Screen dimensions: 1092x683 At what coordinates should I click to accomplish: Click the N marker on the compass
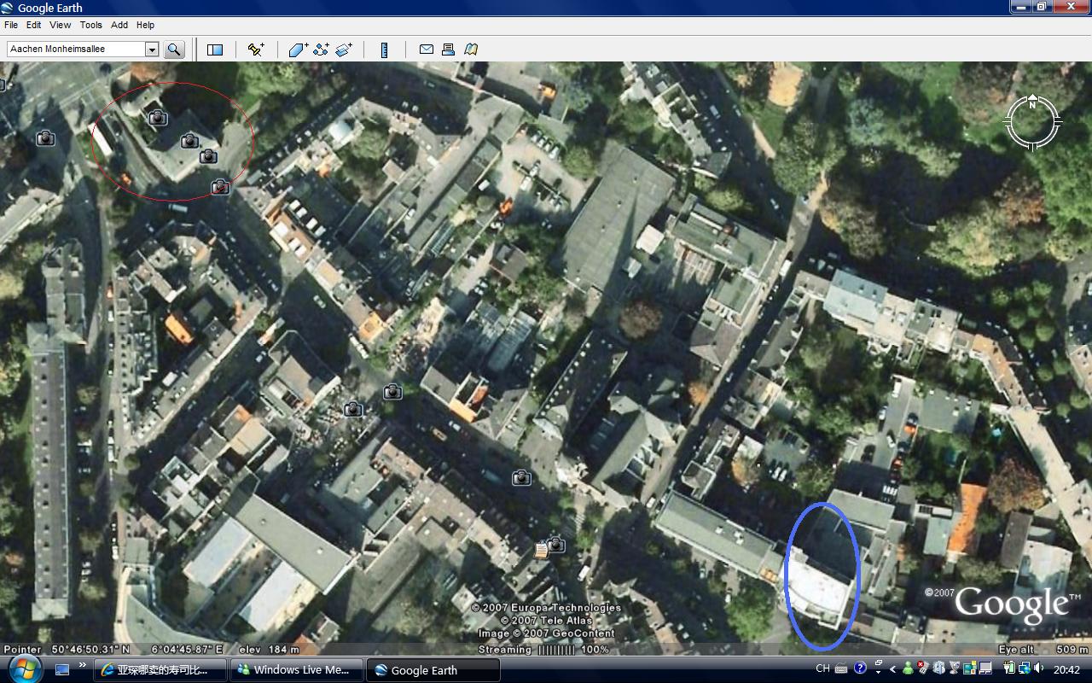1032,104
